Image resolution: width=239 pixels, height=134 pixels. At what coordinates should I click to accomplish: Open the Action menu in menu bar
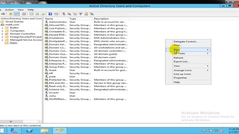coord(9,10)
